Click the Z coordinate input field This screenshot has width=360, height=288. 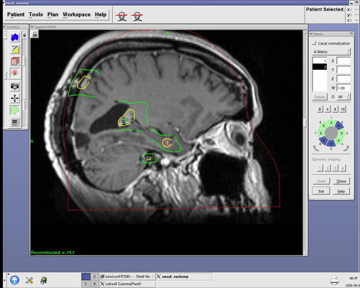pyautogui.click(x=343, y=78)
